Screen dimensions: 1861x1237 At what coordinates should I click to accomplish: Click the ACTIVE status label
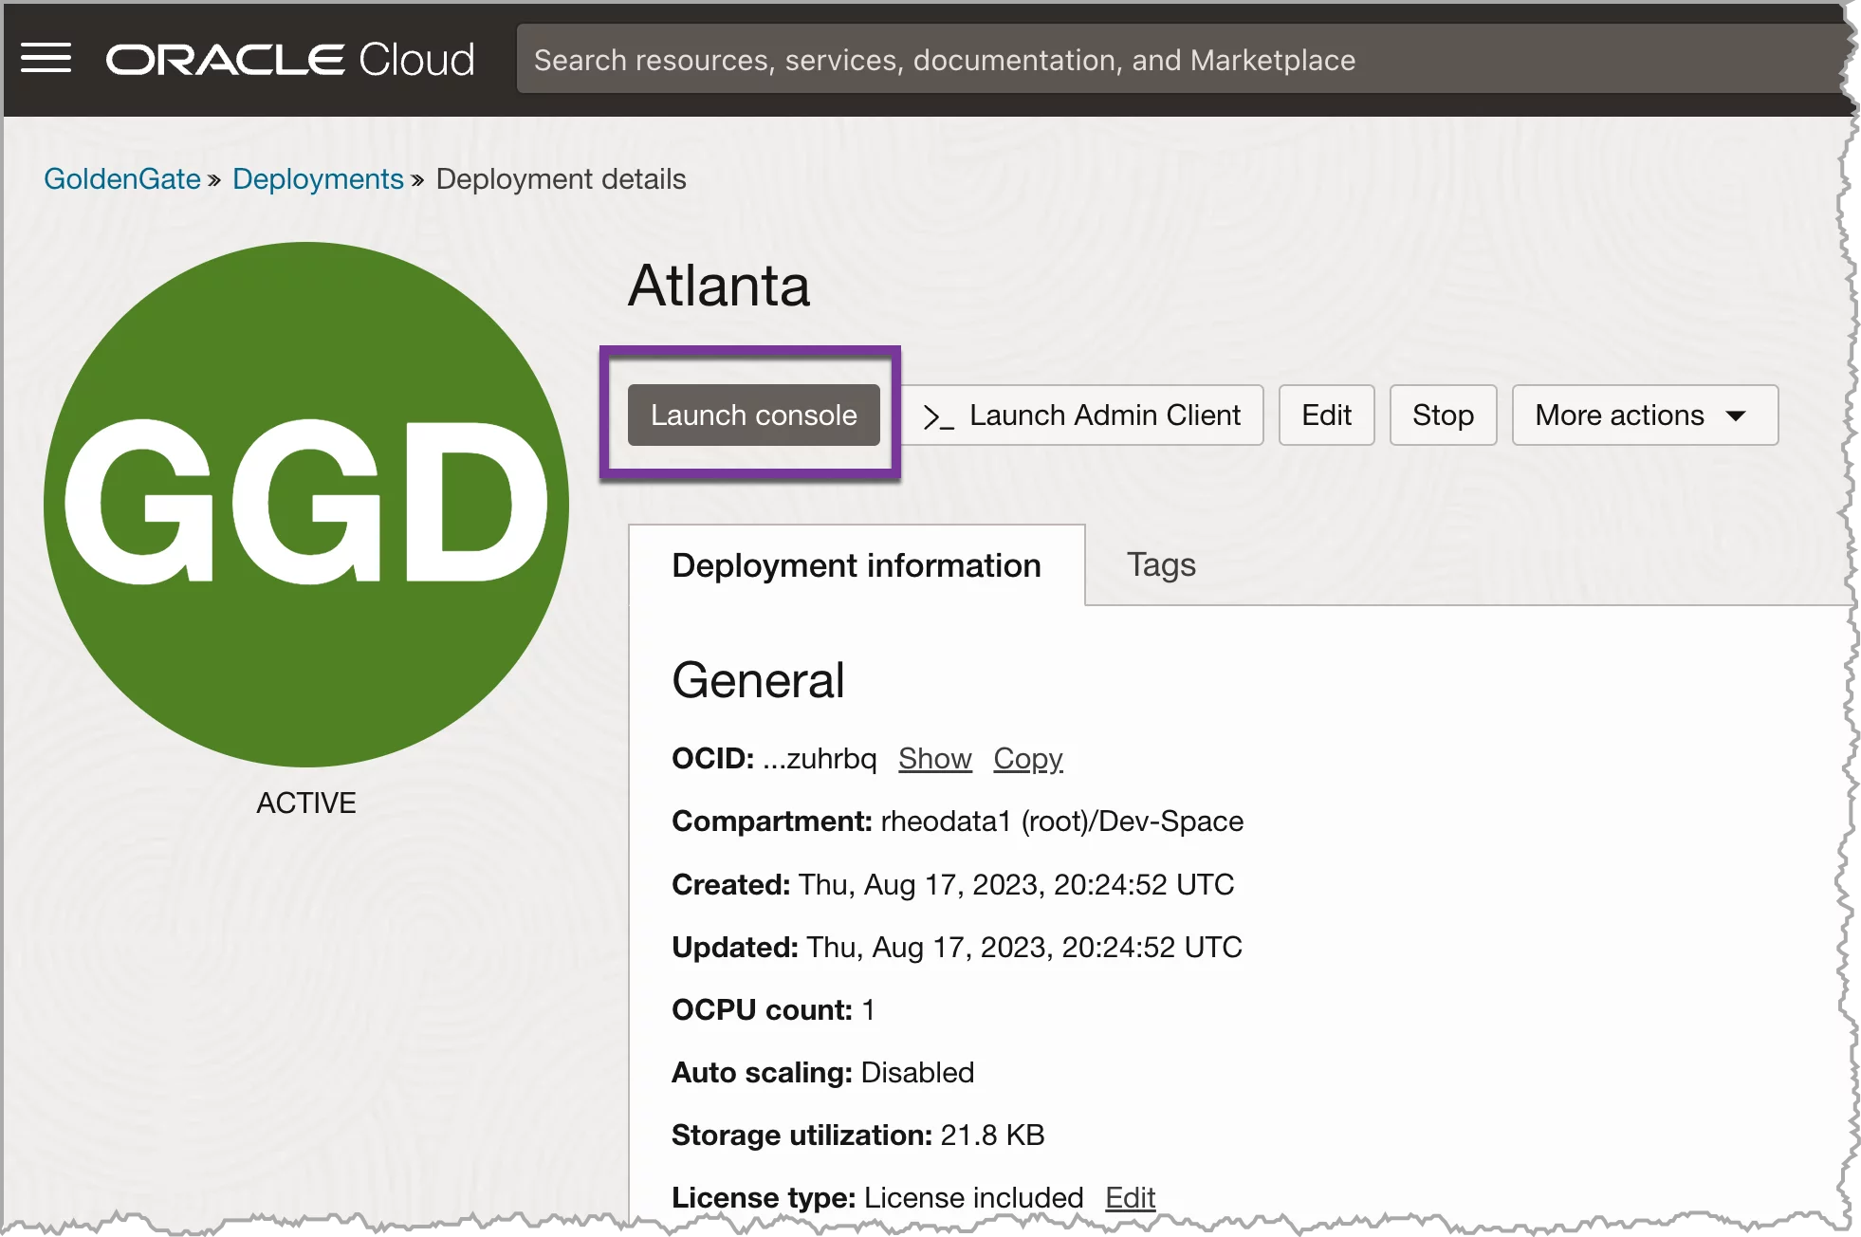(x=305, y=803)
